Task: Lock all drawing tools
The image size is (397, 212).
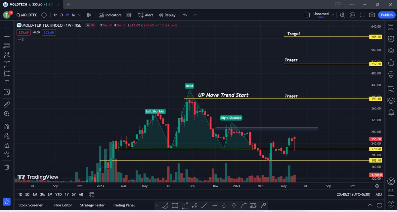Action: (7, 145)
